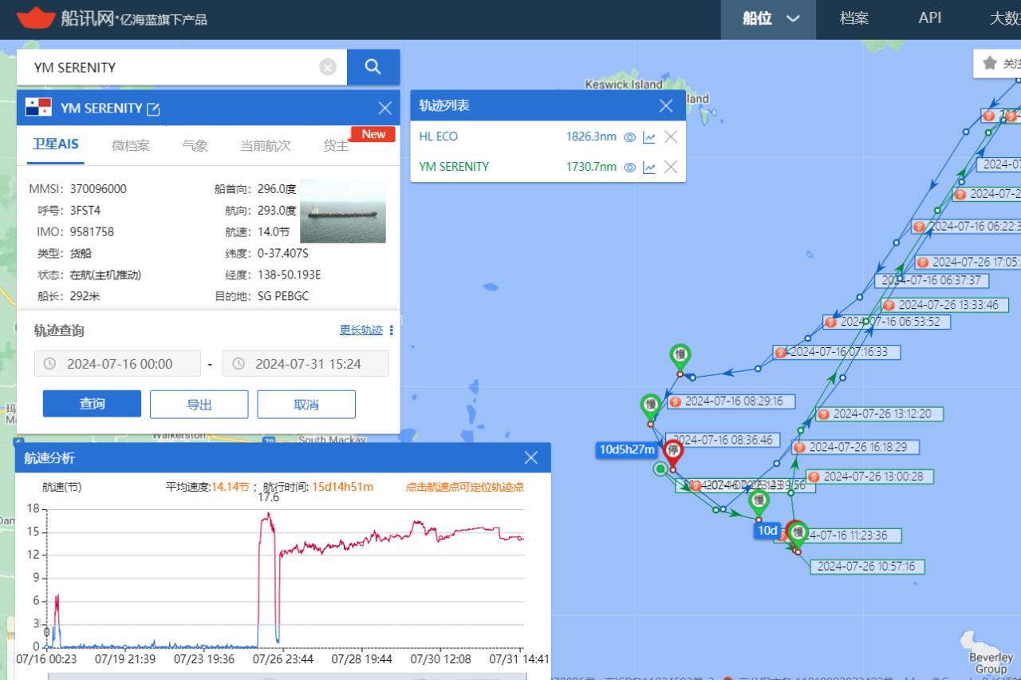Image resolution: width=1021 pixels, height=680 pixels.
Task: Clear the YM SERENITY search text
Action: click(x=328, y=67)
